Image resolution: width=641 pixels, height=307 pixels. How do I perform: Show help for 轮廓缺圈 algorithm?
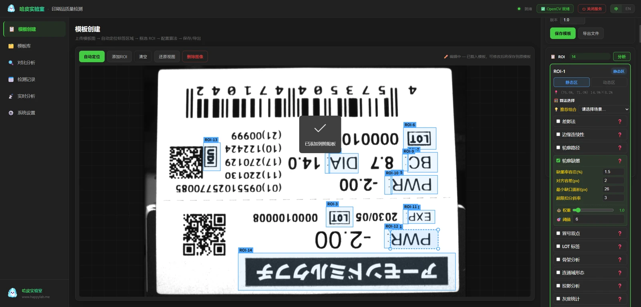coord(620,161)
